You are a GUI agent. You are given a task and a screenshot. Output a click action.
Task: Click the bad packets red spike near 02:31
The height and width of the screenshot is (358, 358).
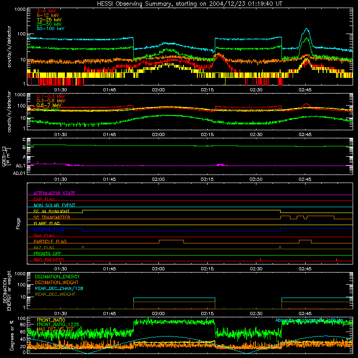click(260, 260)
